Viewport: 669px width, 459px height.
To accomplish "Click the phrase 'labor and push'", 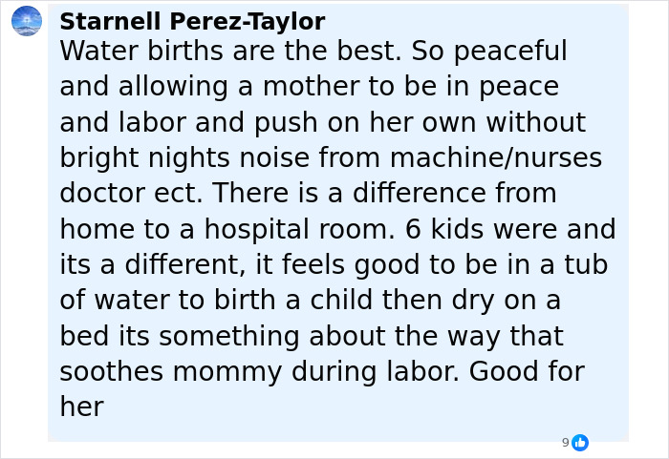I will pos(218,124).
